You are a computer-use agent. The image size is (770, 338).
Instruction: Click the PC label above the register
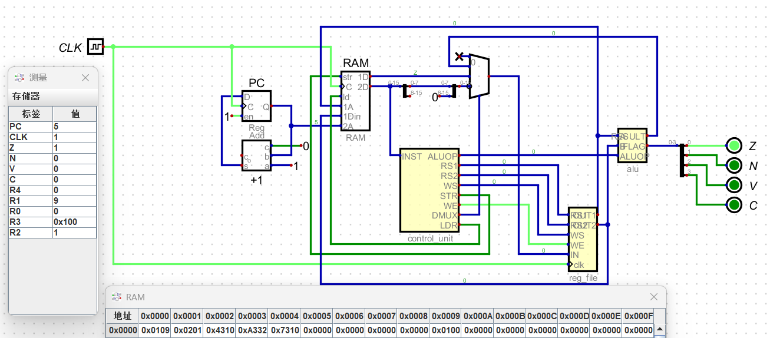click(x=256, y=83)
